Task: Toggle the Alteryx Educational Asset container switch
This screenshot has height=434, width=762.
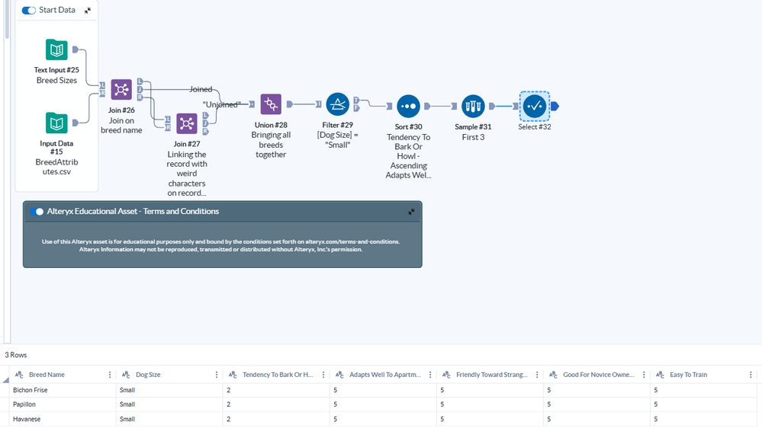Action: (x=37, y=212)
